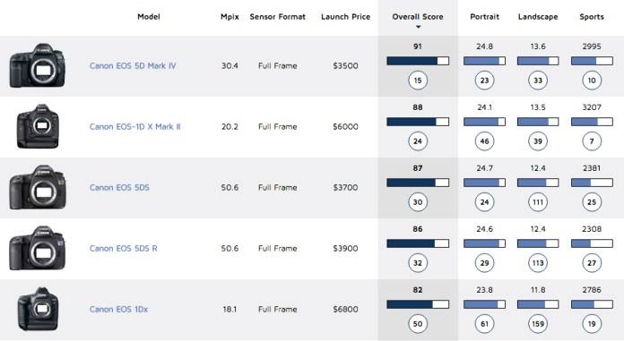624x341 pixels.
Task: Click the landscape rank 159 circle badge
Action: [538, 323]
